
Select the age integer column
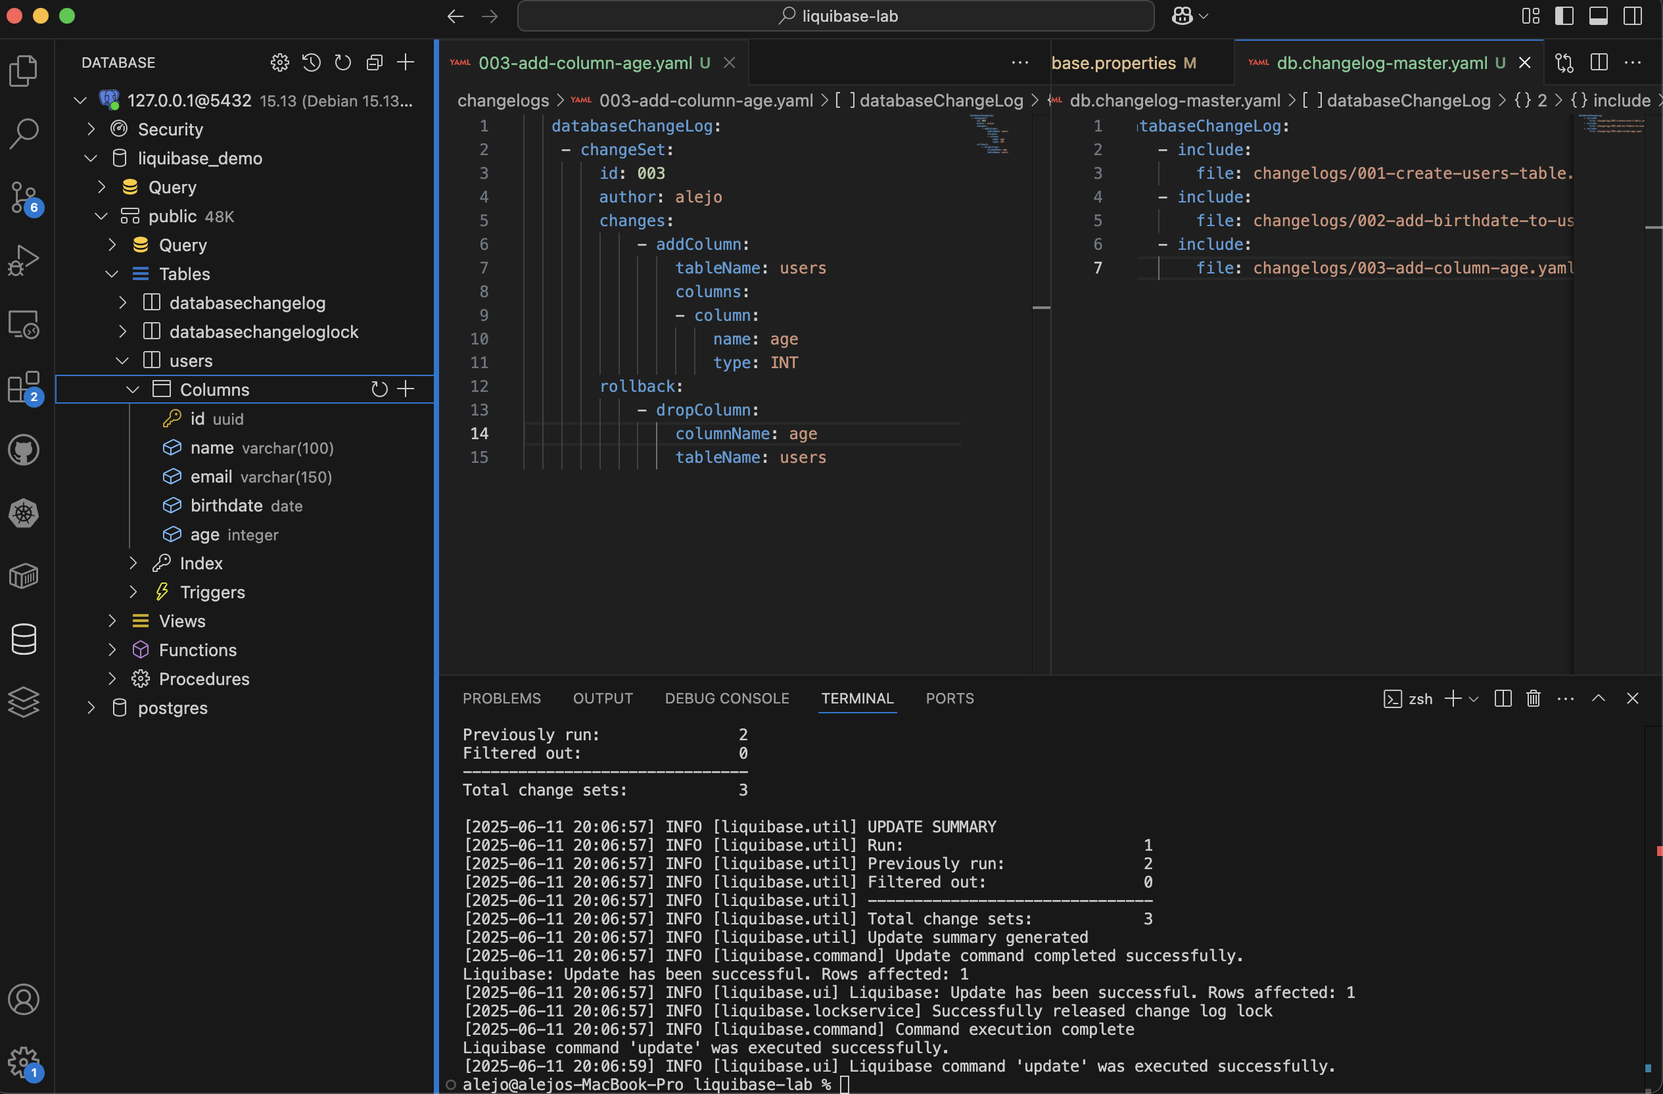245,534
